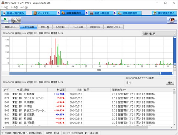The width and height of the screenshot is (178, 135).
Task: Click the horizontal scrollbar right arrow
Action: [x=171, y=127]
